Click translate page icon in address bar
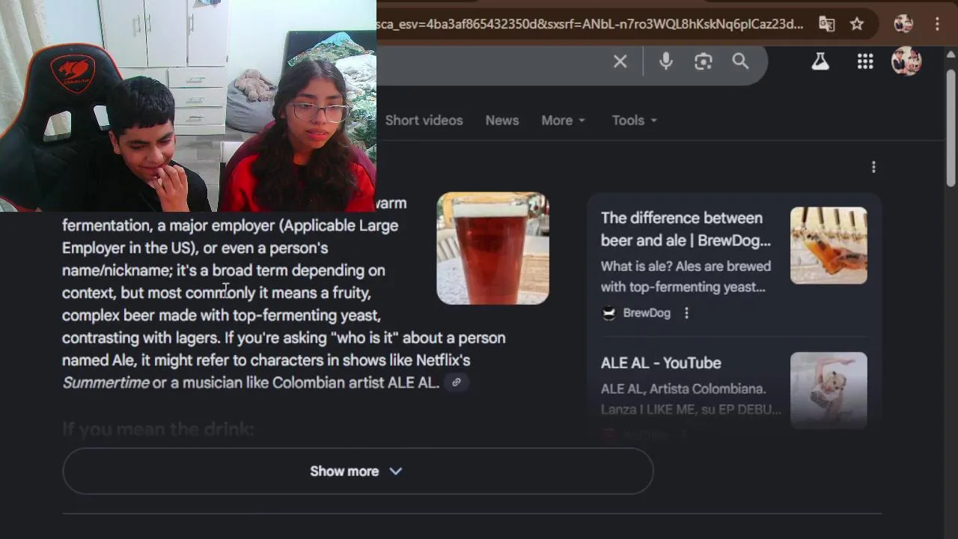The height and width of the screenshot is (539, 958). [x=827, y=24]
